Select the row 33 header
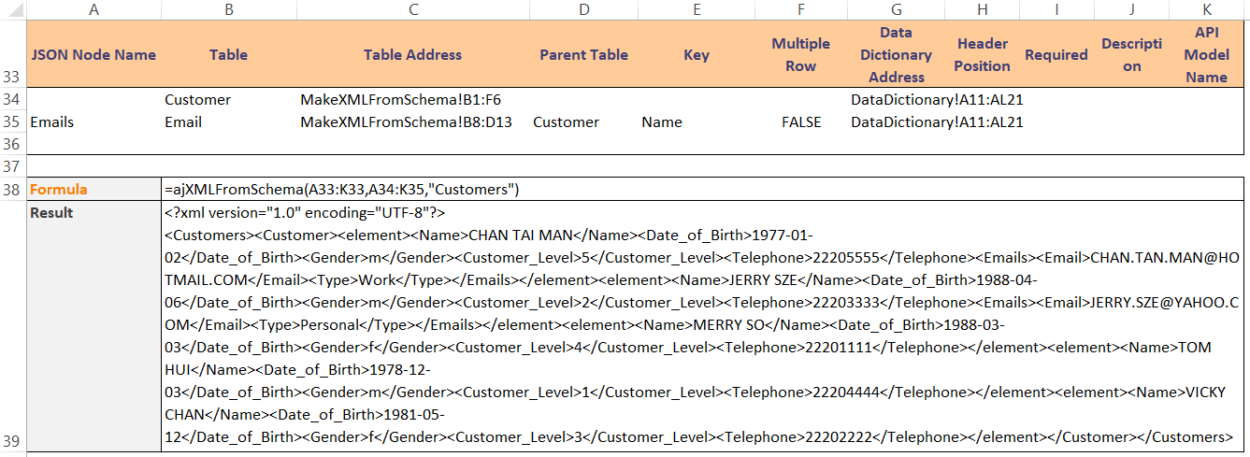 click(x=13, y=54)
